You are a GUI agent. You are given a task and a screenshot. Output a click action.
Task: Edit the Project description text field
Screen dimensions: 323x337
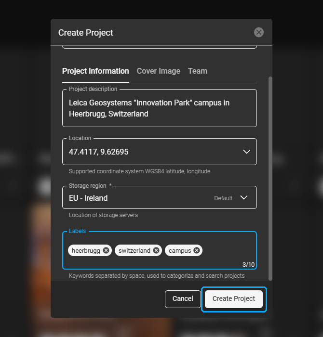(160, 108)
